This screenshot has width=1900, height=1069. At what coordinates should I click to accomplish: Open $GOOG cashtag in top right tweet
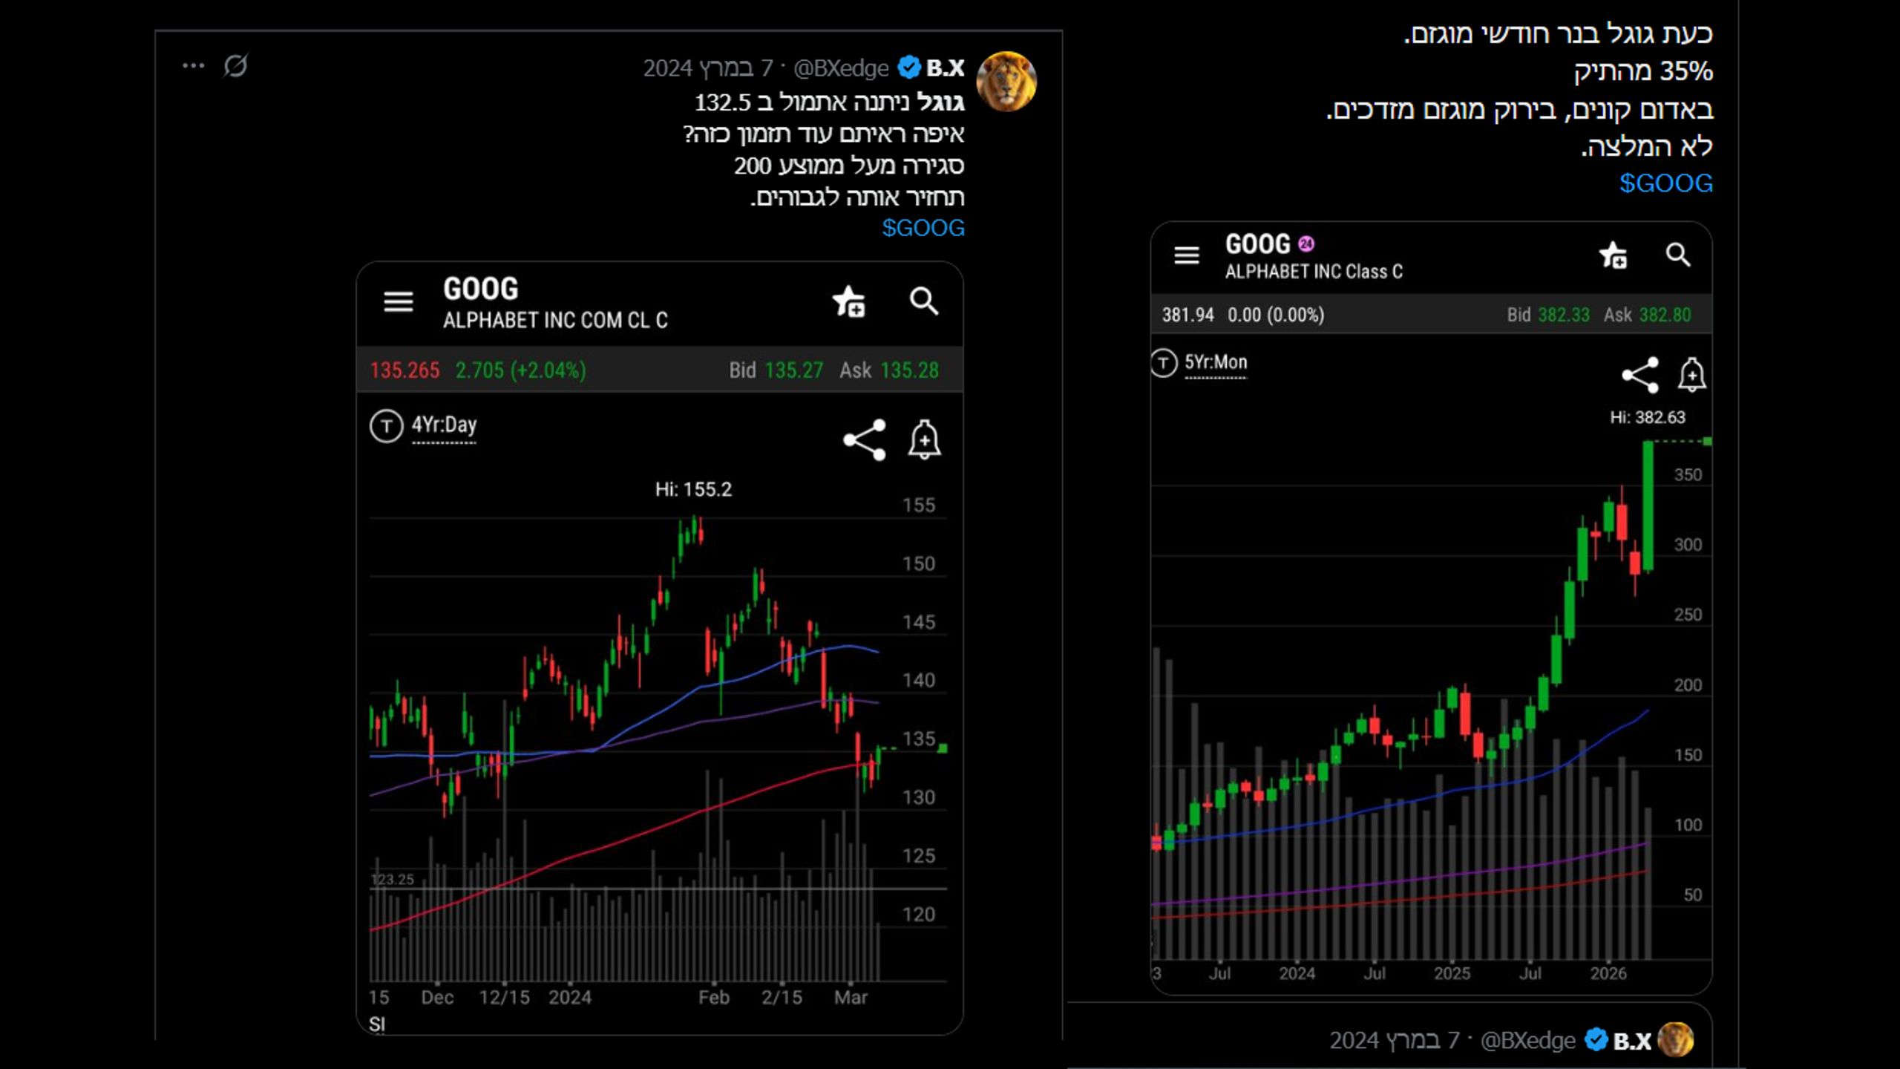(x=1665, y=183)
